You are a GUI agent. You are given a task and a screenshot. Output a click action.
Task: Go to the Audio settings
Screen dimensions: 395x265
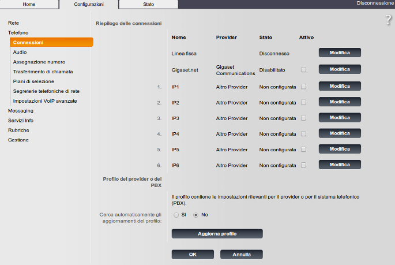pyautogui.click(x=20, y=52)
